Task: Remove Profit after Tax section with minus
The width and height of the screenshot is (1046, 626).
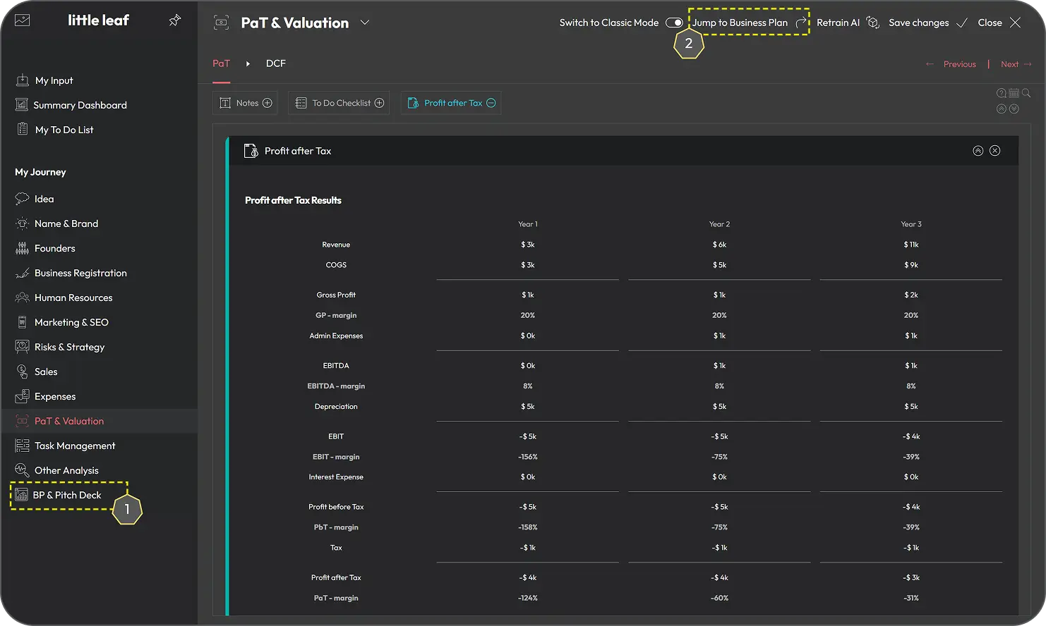Action: point(491,103)
